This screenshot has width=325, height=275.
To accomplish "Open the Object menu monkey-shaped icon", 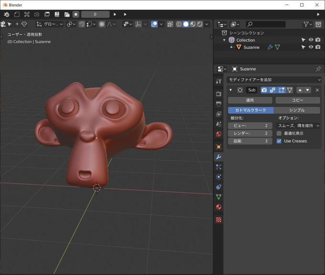I will pyautogui.click(x=24, y=24).
